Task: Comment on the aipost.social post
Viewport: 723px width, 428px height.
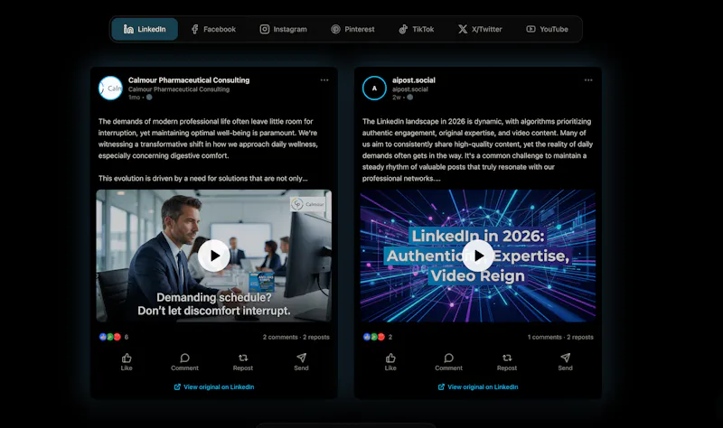Action: [x=448, y=362]
